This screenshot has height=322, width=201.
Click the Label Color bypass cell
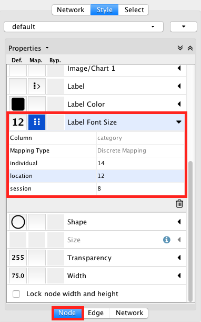coord(56,104)
